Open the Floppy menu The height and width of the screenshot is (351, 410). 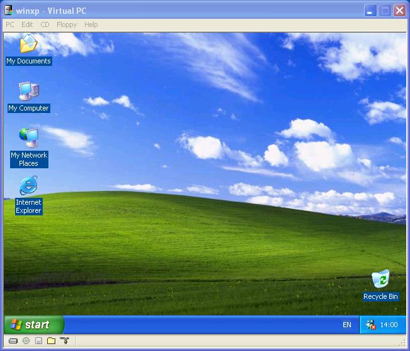coord(67,24)
